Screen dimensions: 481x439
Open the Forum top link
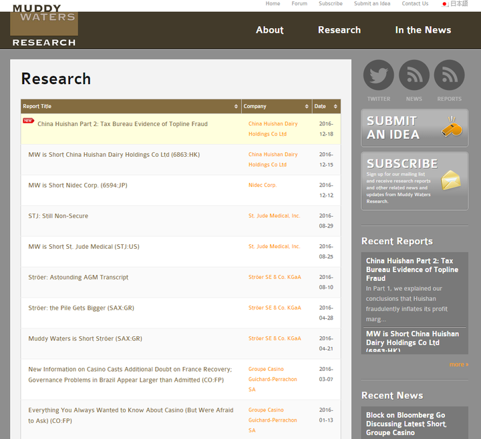tap(299, 3)
